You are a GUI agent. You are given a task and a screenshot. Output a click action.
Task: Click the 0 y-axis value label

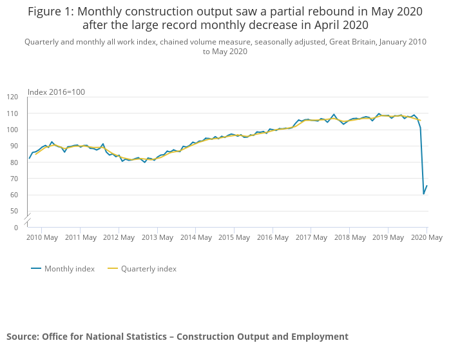pyautogui.click(x=16, y=228)
